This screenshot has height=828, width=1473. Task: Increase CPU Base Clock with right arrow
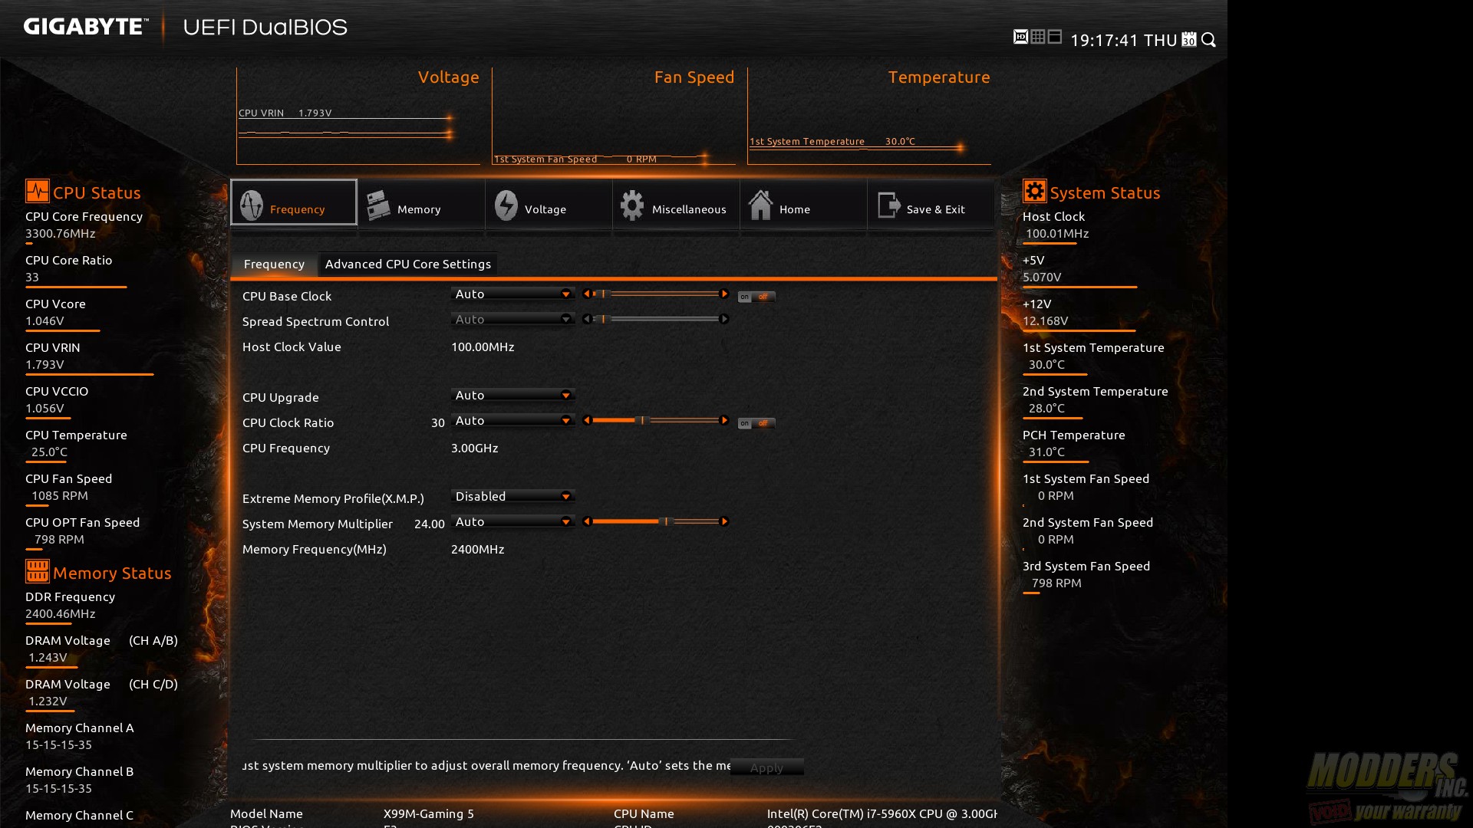coord(723,294)
